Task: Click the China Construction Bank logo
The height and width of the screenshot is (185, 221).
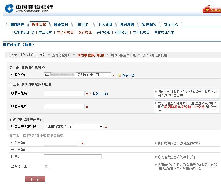Action: click(29, 9)
